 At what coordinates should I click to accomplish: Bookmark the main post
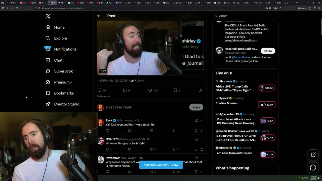coord(177,90)
